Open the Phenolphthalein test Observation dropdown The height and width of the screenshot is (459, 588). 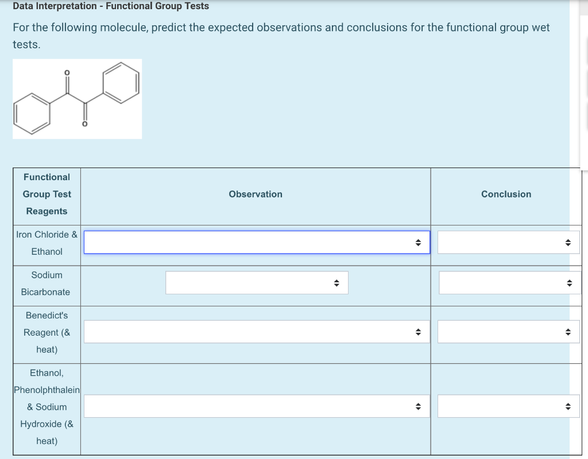256,406
